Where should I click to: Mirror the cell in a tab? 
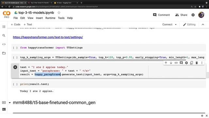click(192, 63)
